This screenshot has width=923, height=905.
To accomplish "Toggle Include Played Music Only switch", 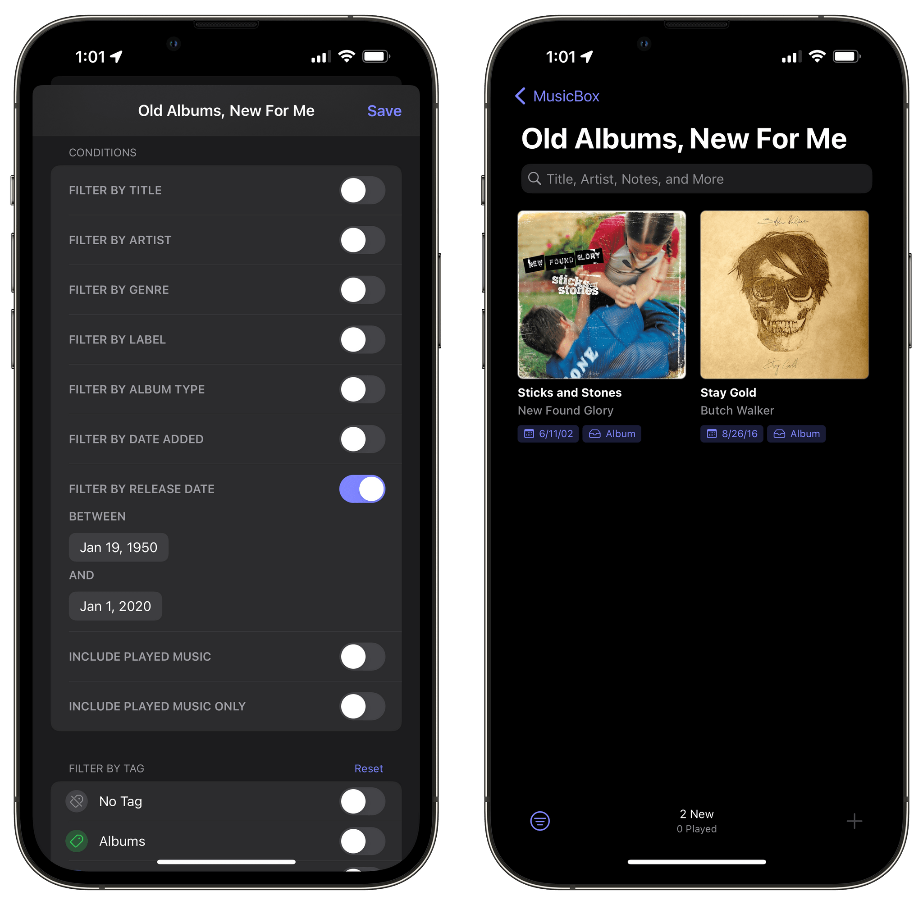I will point(361,709).
